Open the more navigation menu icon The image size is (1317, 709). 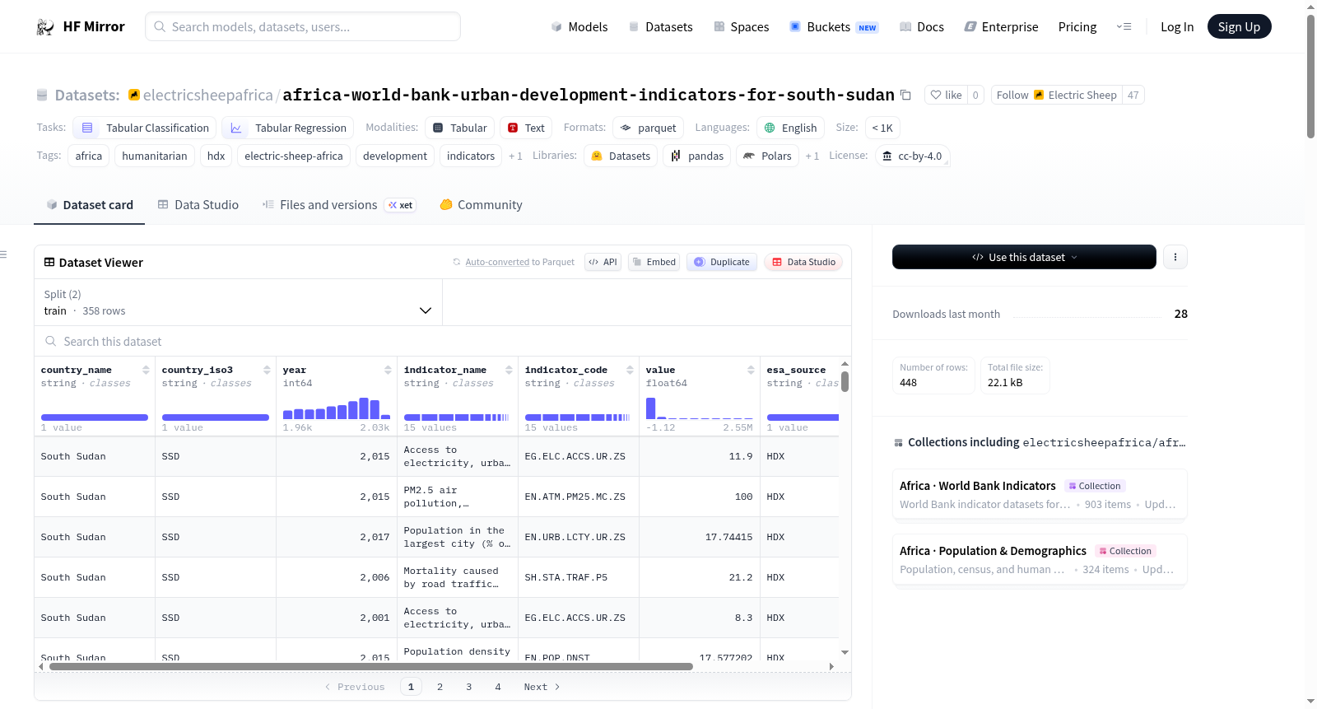pyautogui.click(x=1124, y=26)
